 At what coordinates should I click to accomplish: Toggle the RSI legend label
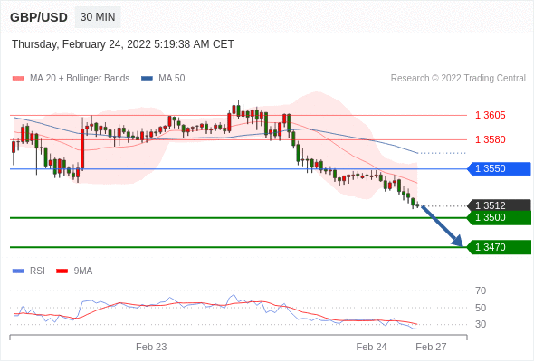point(37,271)
